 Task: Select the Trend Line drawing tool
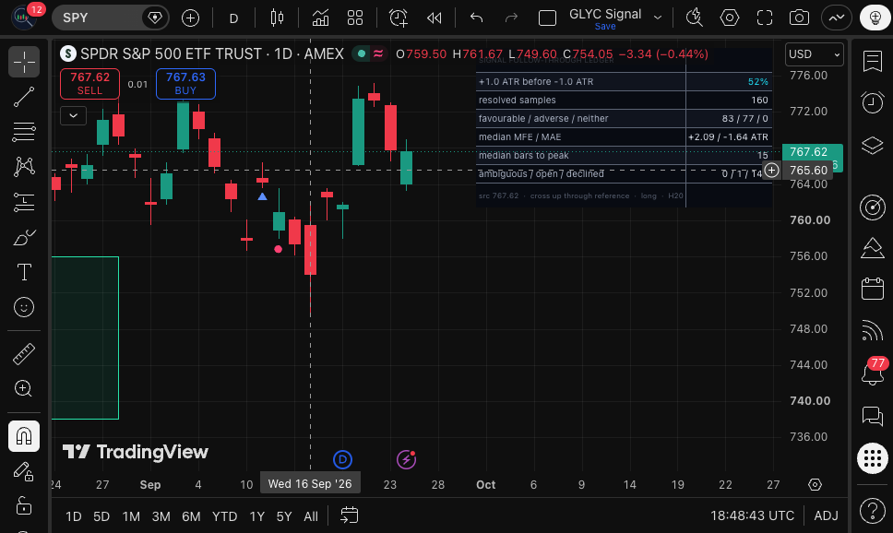coord(24,97)
